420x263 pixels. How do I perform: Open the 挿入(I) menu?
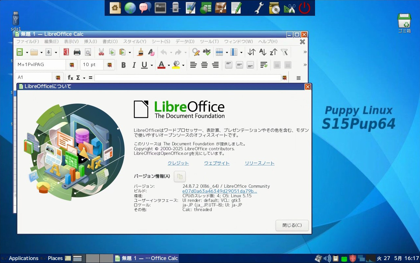point(91,41)
